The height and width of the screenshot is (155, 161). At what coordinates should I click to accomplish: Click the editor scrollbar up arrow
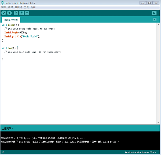coord(158,24)
